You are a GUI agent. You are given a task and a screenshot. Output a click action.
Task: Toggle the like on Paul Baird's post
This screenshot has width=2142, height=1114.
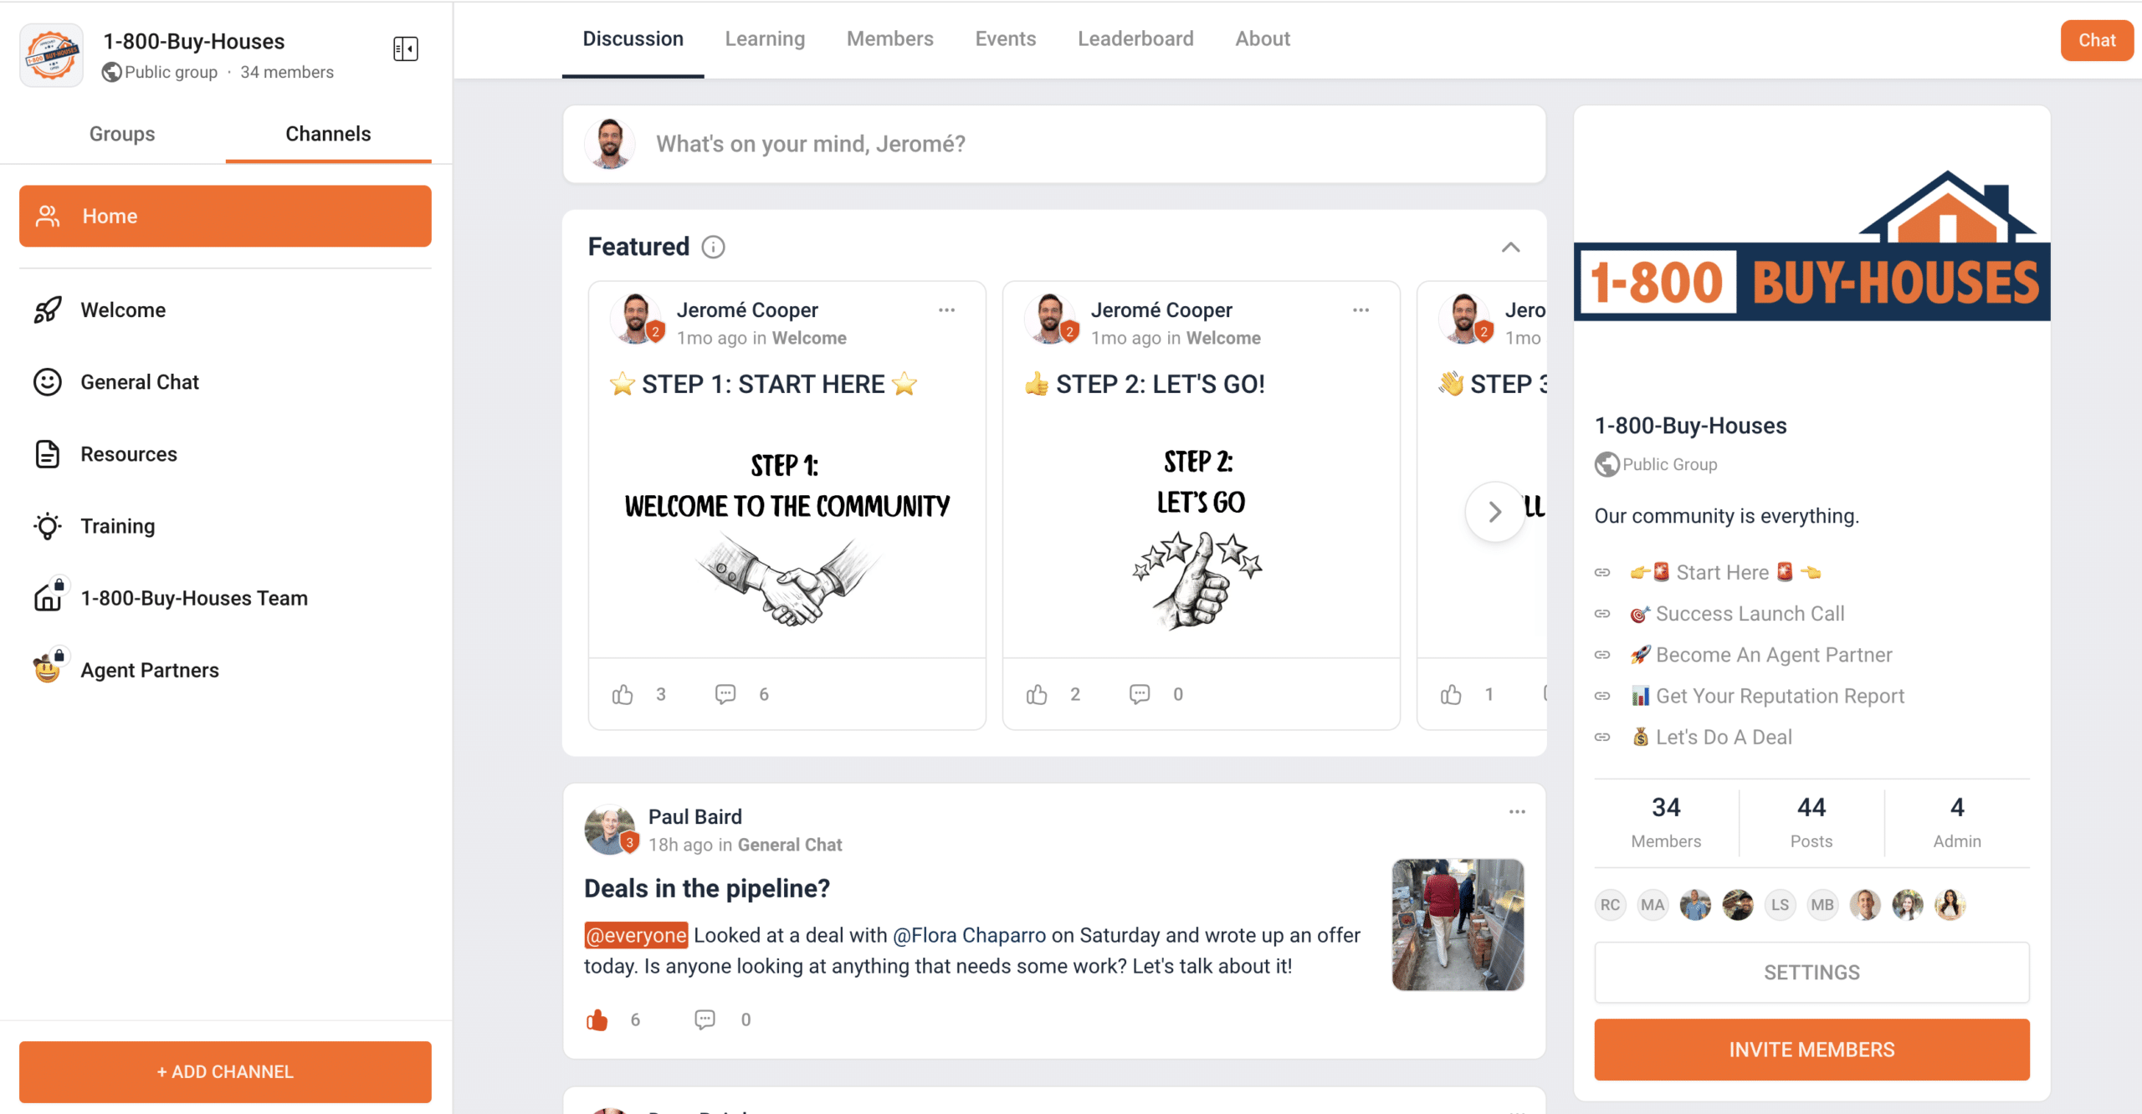click(597, 1019)
